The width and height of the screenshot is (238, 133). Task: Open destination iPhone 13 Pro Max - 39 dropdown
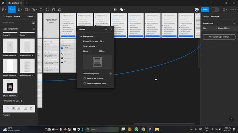tap(93, 41)
